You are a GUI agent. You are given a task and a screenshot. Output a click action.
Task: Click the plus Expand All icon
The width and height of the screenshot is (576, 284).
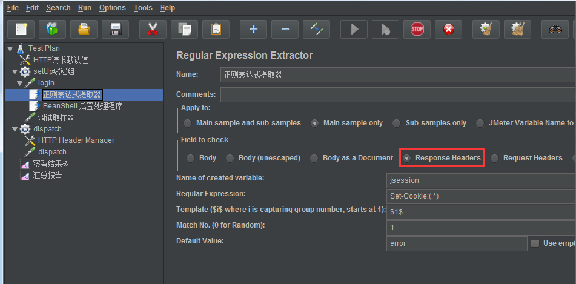(x=253, y=30)
